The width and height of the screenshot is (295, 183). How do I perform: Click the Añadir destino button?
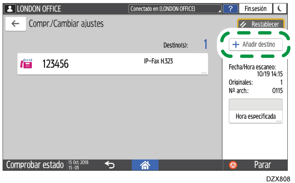pos(256,45)
